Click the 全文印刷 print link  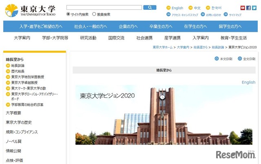click(249, 59)
